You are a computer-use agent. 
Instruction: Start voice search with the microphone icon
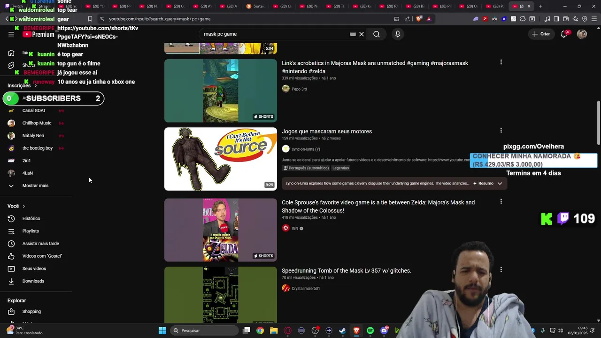[398, 34]
